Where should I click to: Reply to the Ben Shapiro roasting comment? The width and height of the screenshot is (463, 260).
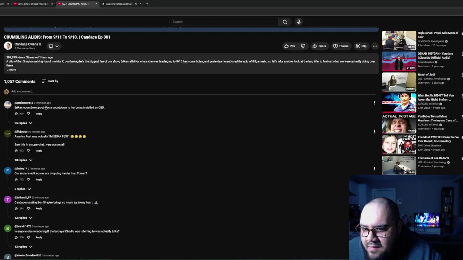(39, 208)
